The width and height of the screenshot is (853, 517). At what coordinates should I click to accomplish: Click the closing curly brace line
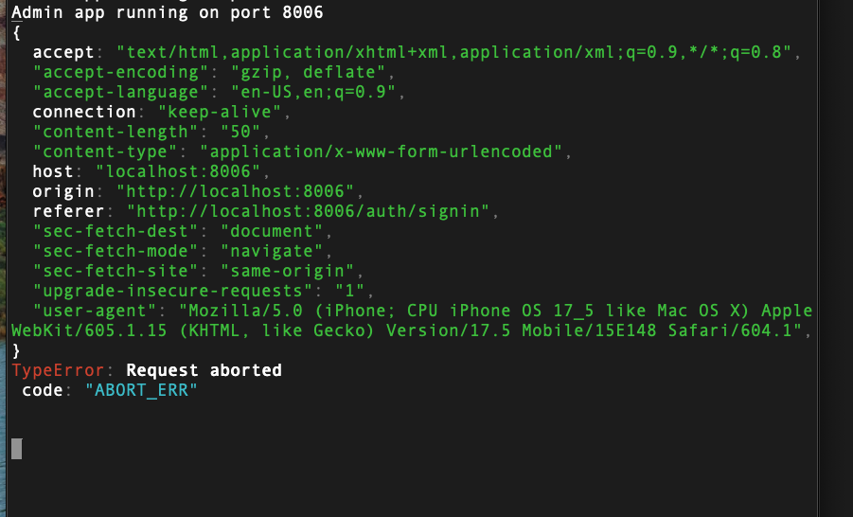click(x=16, y=350)
